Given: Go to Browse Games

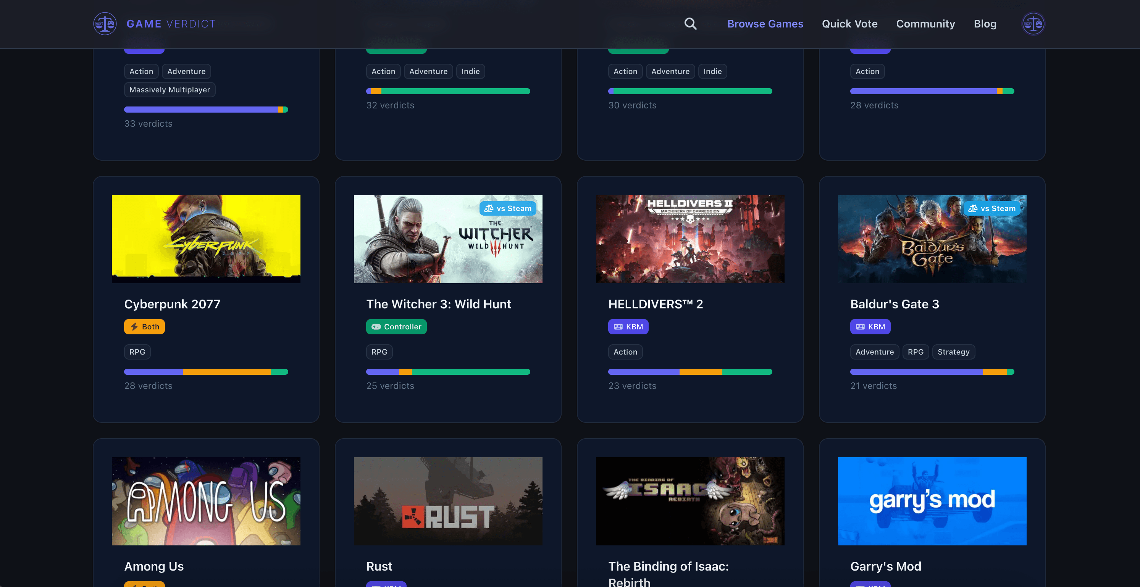Looking at the screenshot, I should [765, 24].
